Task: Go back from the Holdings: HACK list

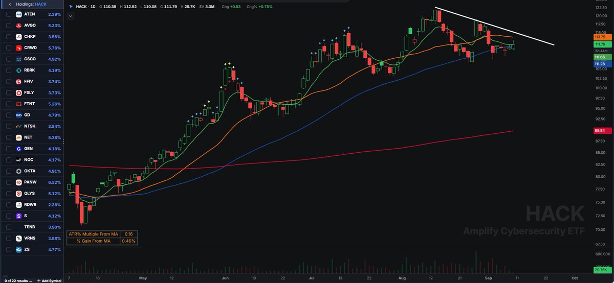Action: (10, 4)
